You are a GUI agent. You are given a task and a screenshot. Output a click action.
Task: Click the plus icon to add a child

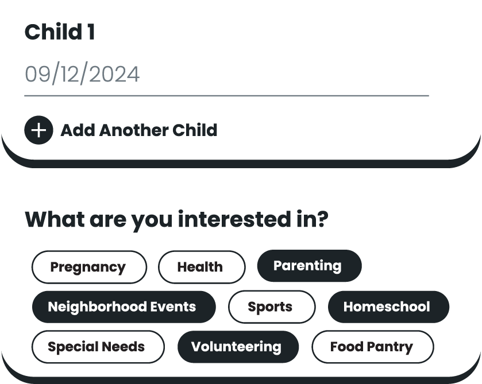[38, 130]
